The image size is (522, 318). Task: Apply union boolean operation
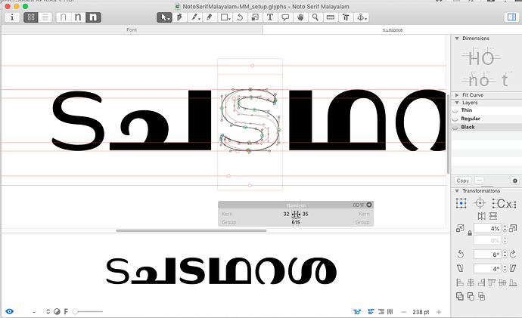[460, 296]
